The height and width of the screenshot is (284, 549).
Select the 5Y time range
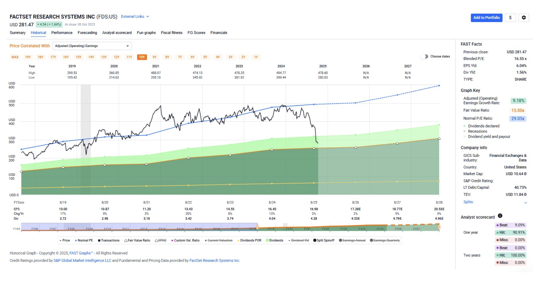pos(205,57)
